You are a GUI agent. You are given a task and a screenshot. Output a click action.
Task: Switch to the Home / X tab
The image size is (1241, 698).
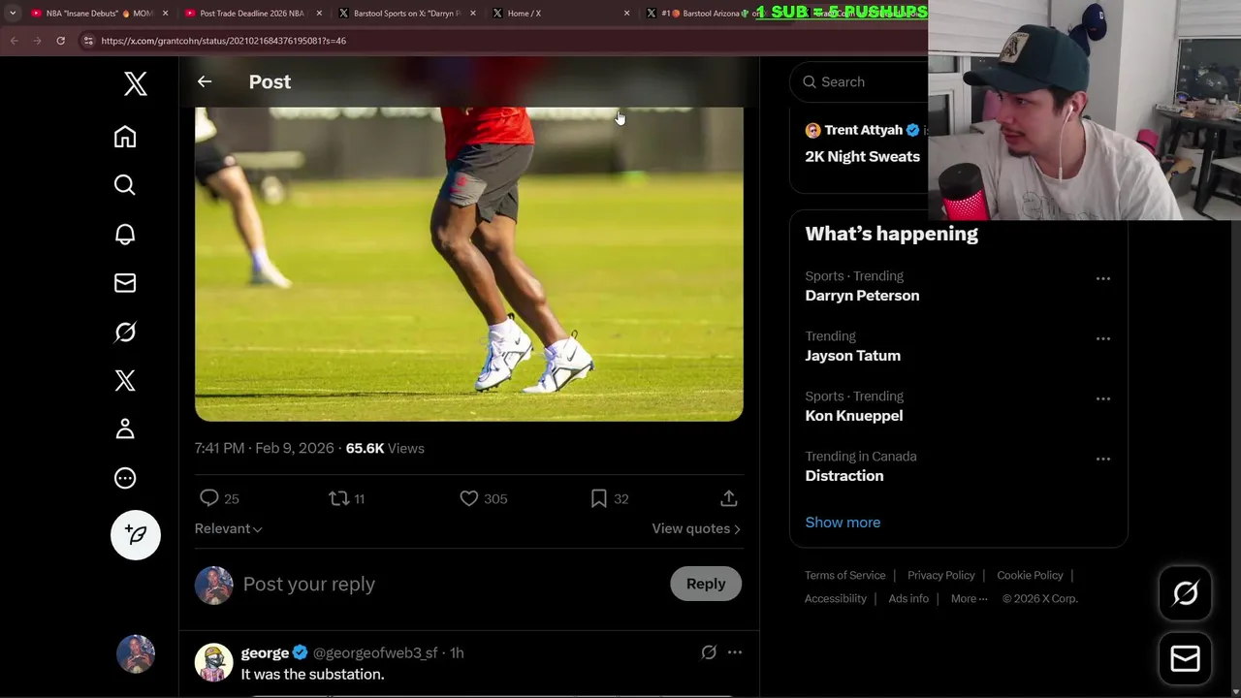click(525, 14)
